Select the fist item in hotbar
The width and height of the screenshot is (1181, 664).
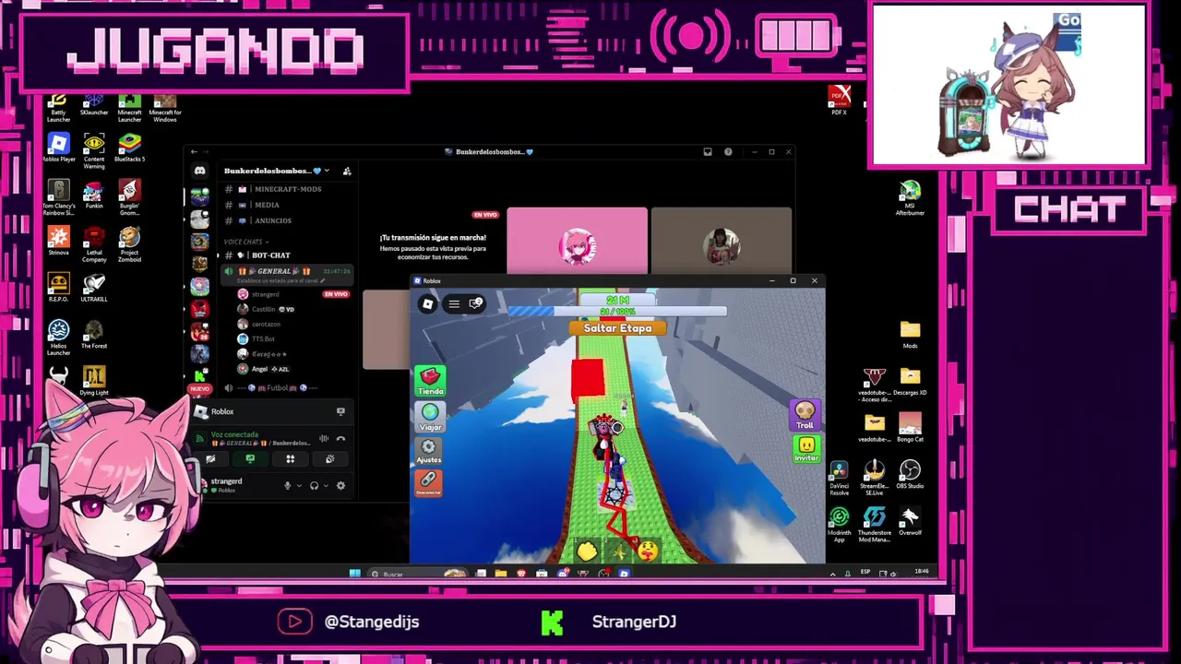click(x=588, y=551)
